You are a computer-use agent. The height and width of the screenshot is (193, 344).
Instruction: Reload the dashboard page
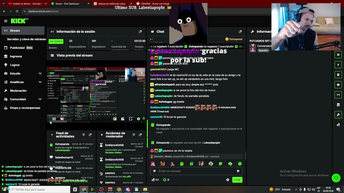coord(17,11)
